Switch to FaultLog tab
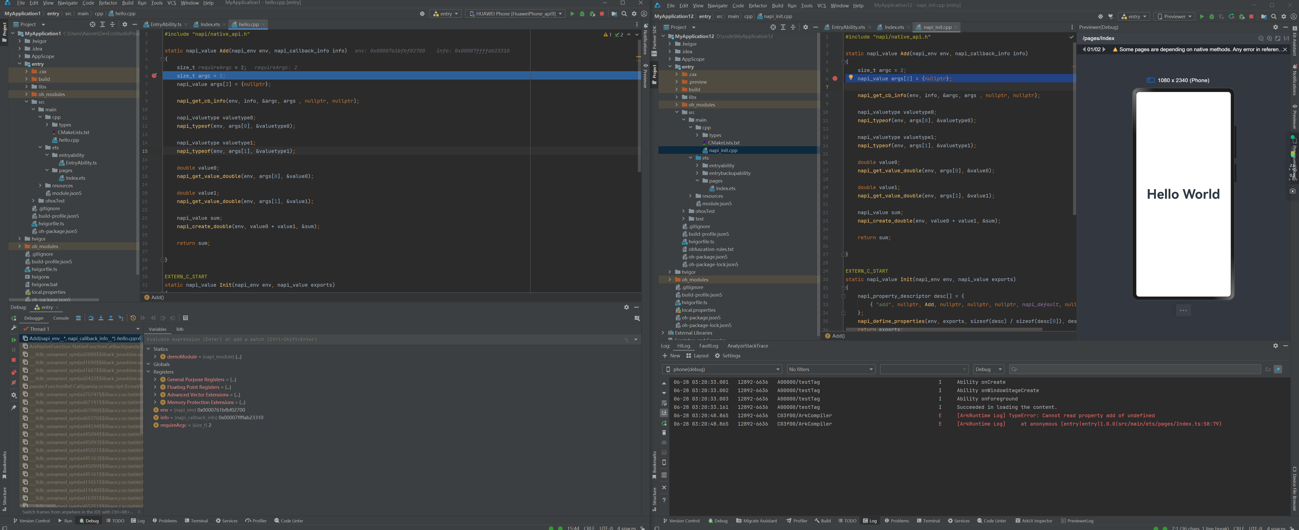 pyautogui.click(x=708, y=346)
